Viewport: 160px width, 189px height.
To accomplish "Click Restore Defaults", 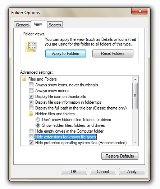I will click(120, 156).
